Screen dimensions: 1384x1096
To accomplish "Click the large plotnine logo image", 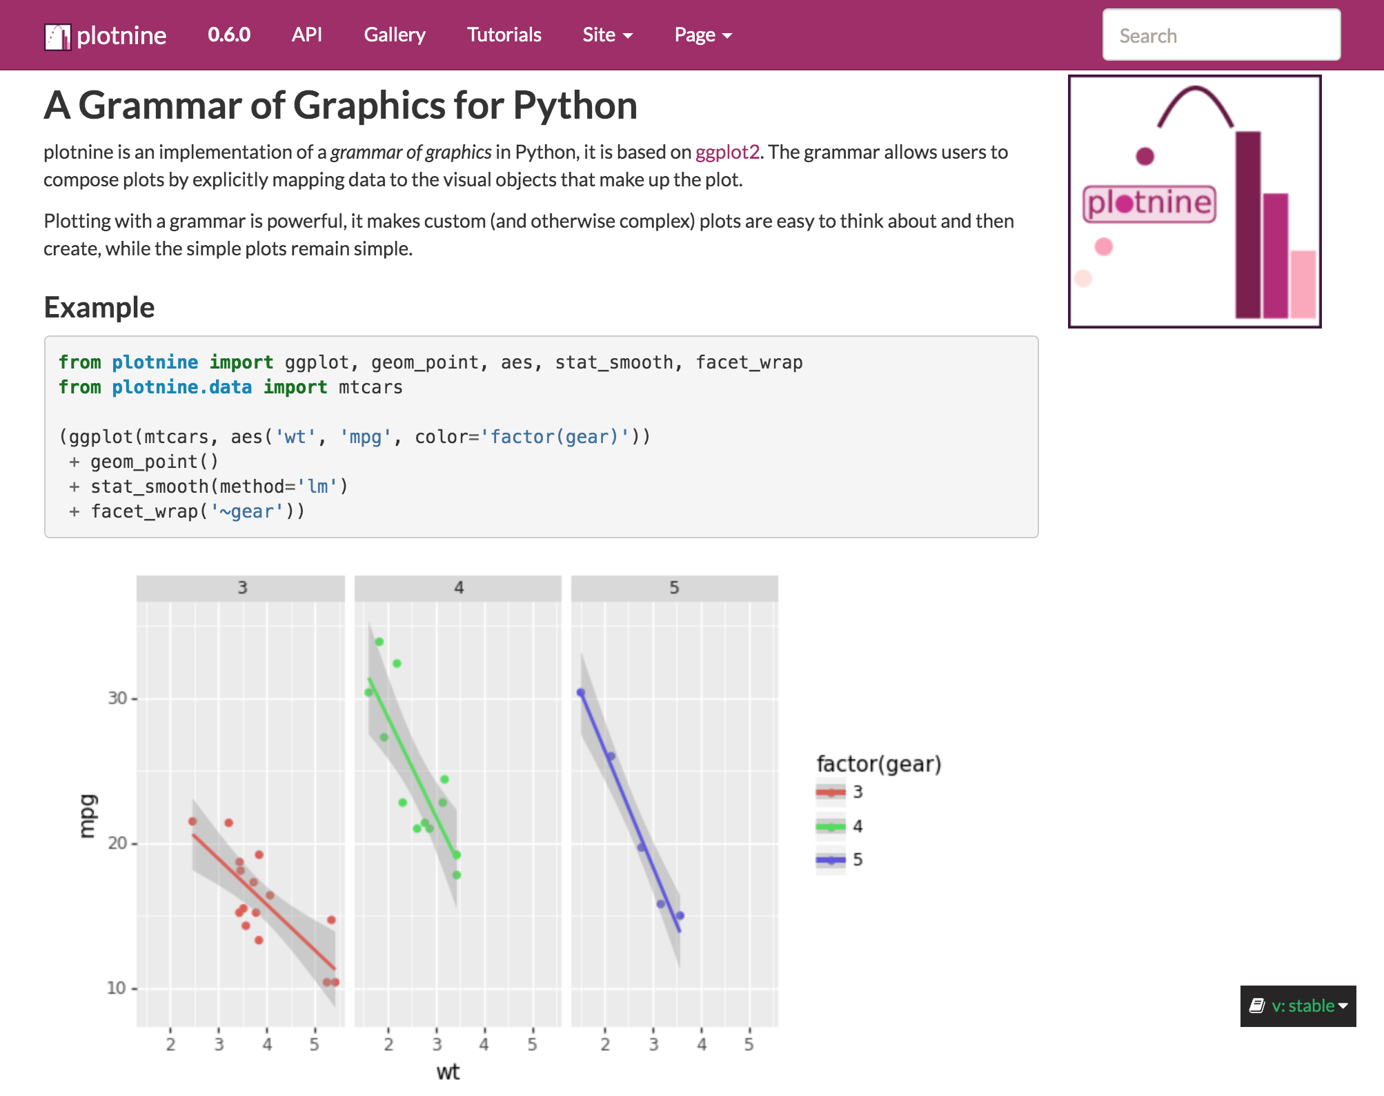I will (1194, 202).
